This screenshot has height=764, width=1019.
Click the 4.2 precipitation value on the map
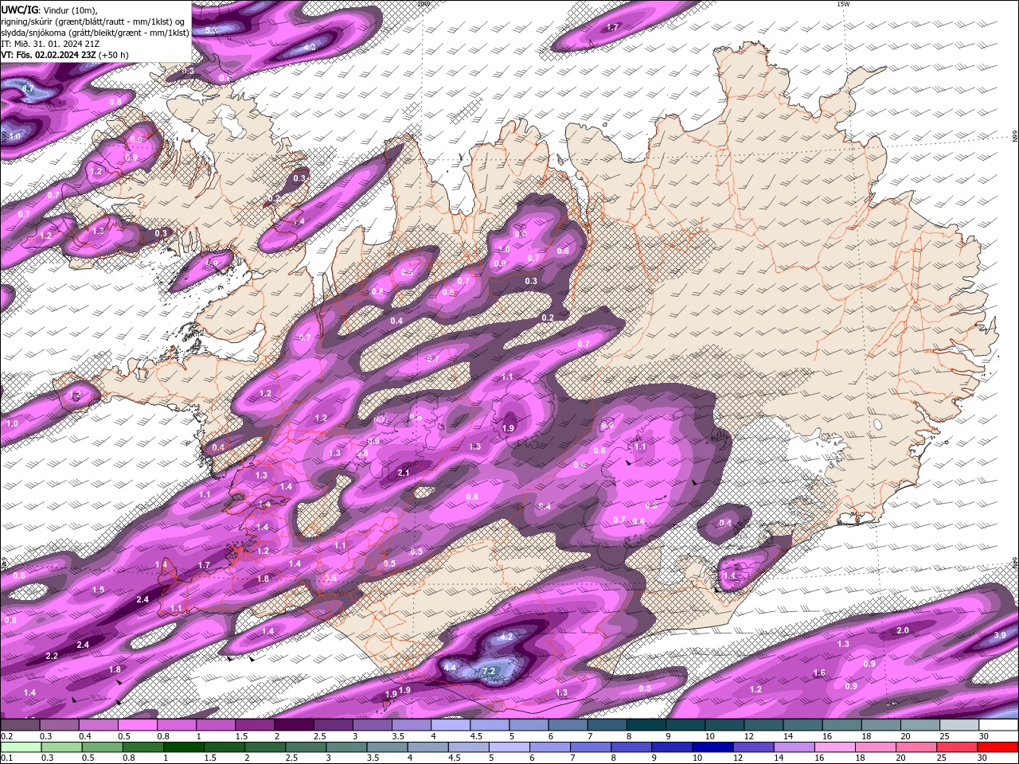pos(506,637)
